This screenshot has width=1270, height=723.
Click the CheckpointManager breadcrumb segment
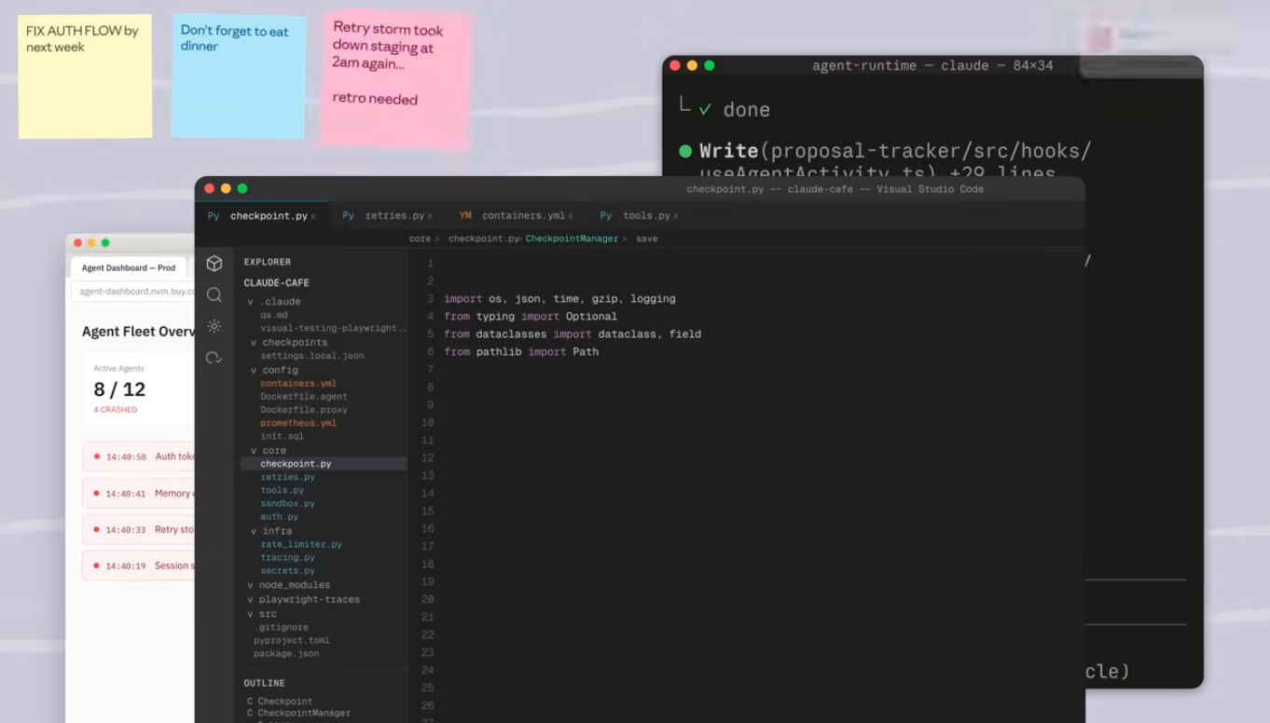[x=572, y=239]
